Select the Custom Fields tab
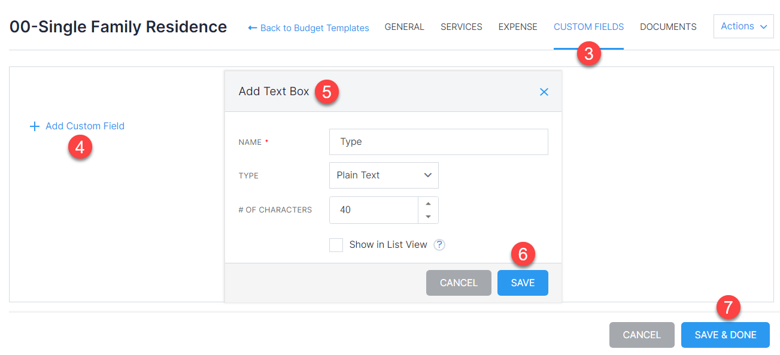This screenshot has width=780, height=355. 588,27
